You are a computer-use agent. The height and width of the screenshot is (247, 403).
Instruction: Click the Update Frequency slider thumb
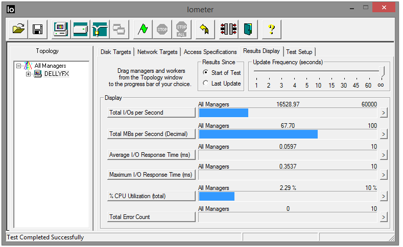382,71
